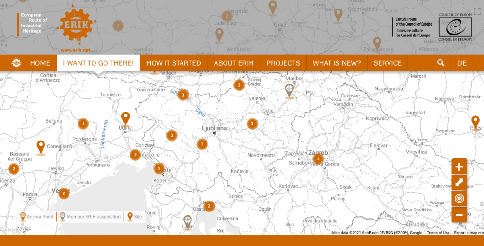Switch language to DE
Screen dimensions: 484x246
(x=462, y=63)
